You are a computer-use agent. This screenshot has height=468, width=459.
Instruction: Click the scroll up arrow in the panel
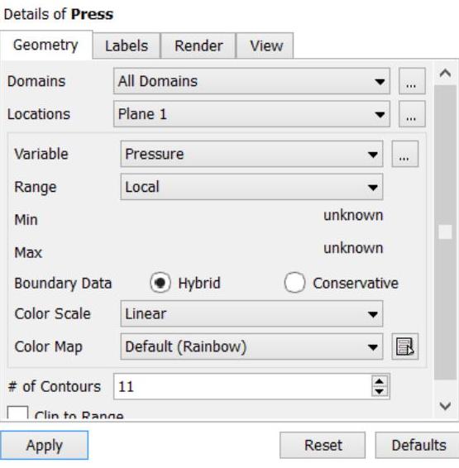445,73
